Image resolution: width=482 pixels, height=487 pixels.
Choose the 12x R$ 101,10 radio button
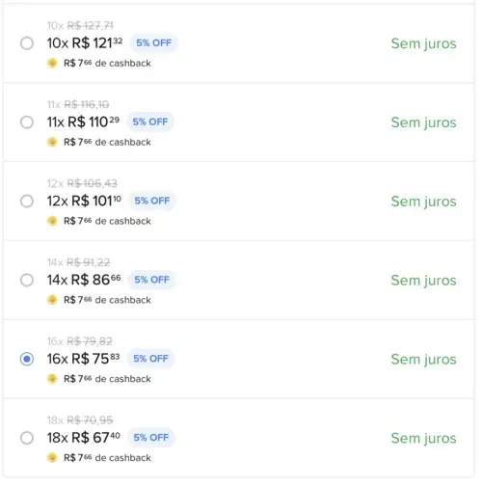tap(27, 201)
